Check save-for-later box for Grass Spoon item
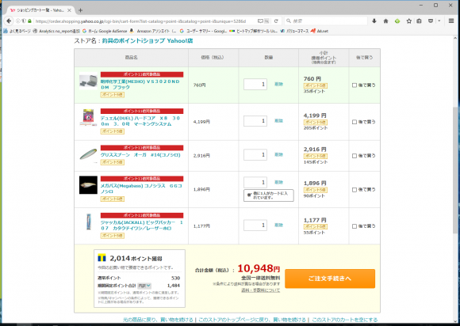Image resolution: width=460 pixels, height=326 pixels. (x=355, y=156)
